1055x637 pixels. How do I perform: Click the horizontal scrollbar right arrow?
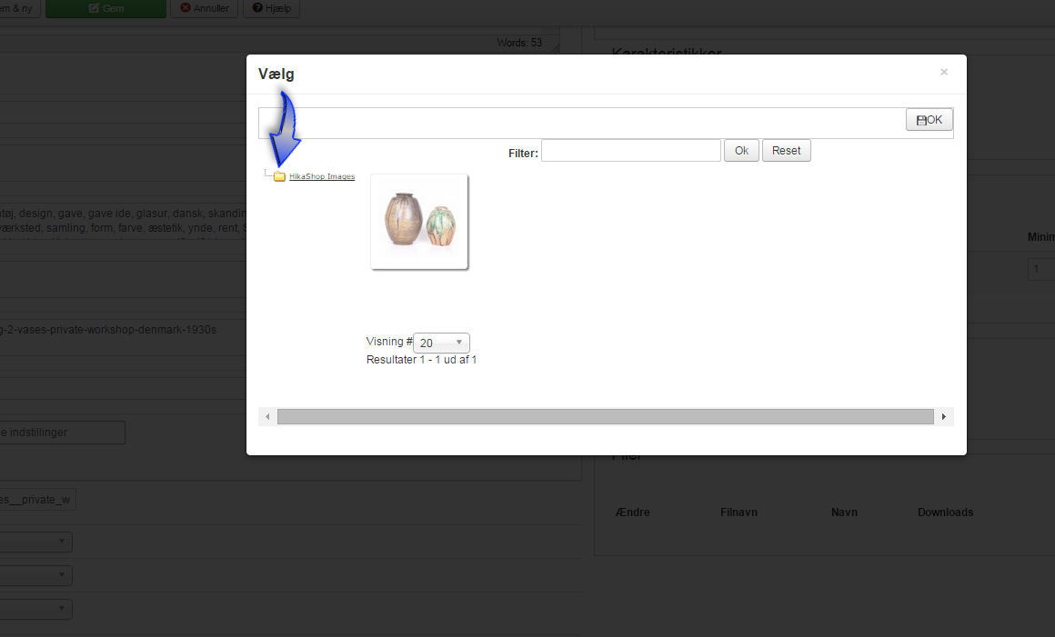(x=944, y=416)
